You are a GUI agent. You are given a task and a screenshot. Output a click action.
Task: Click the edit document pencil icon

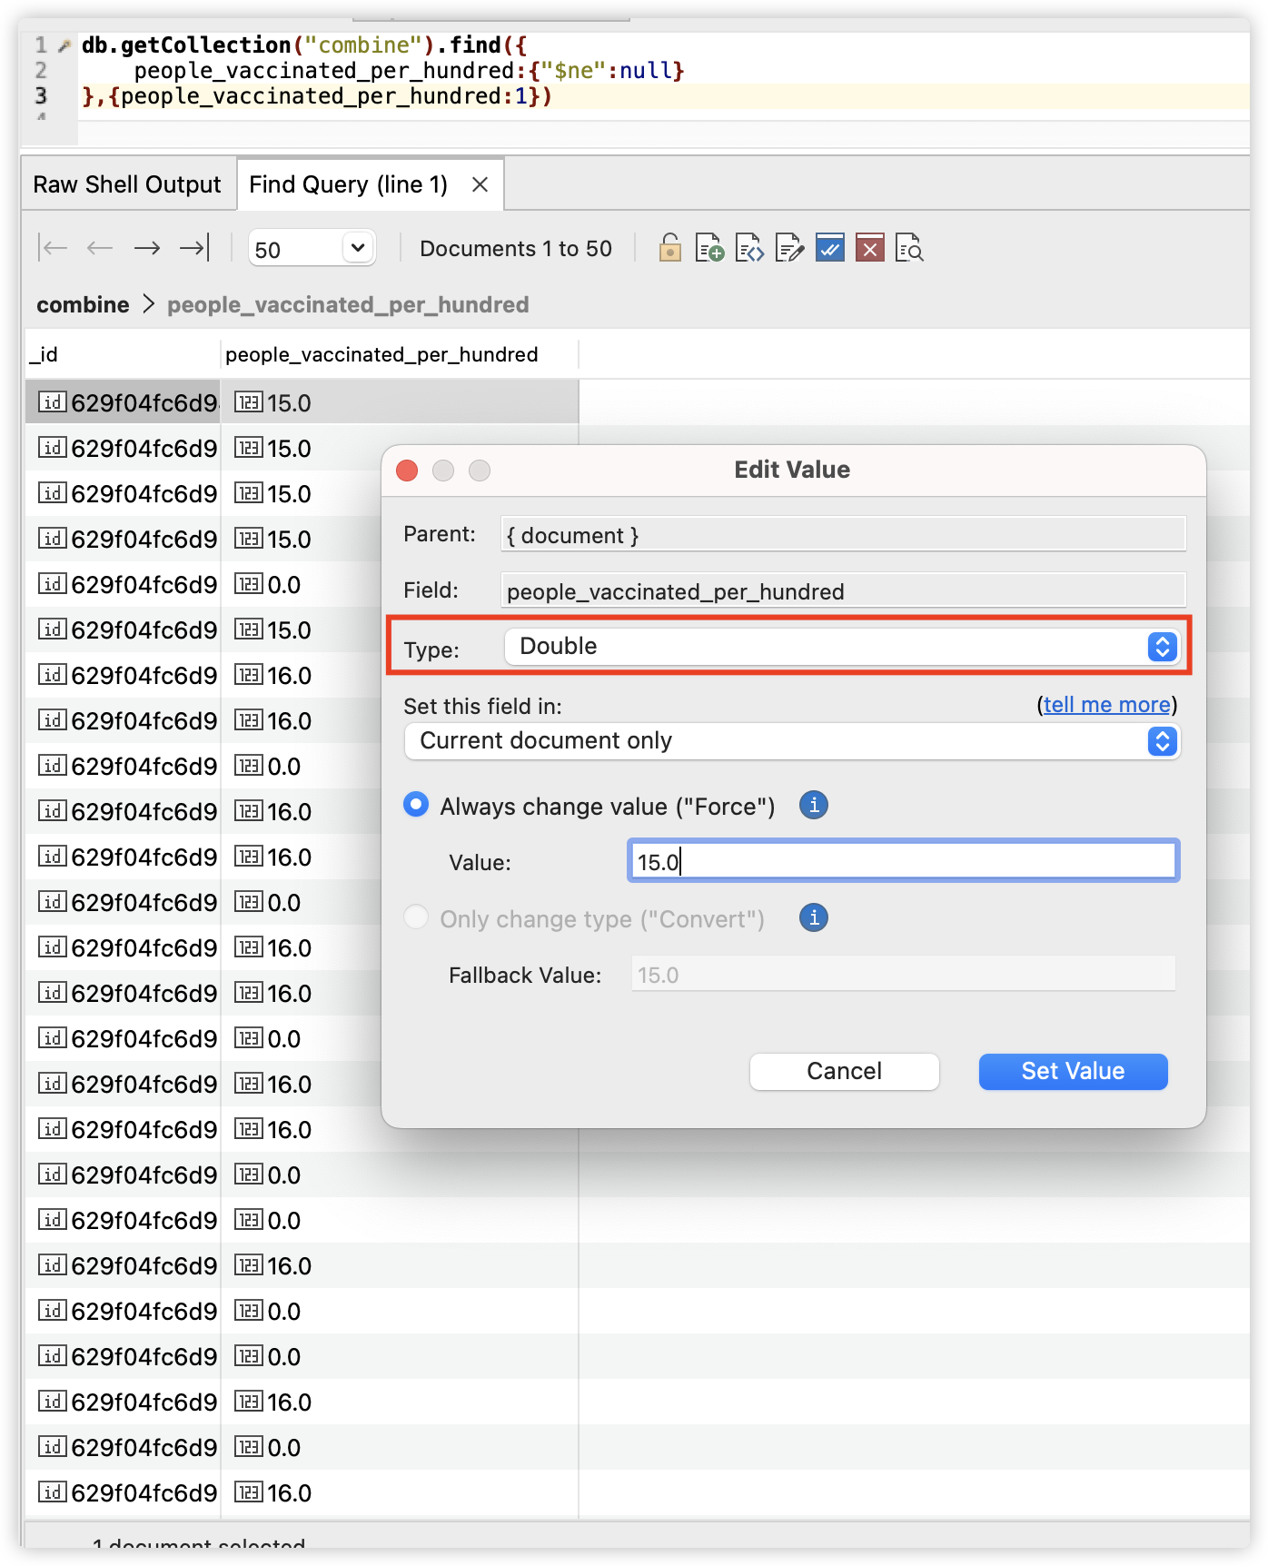(789, 248)
